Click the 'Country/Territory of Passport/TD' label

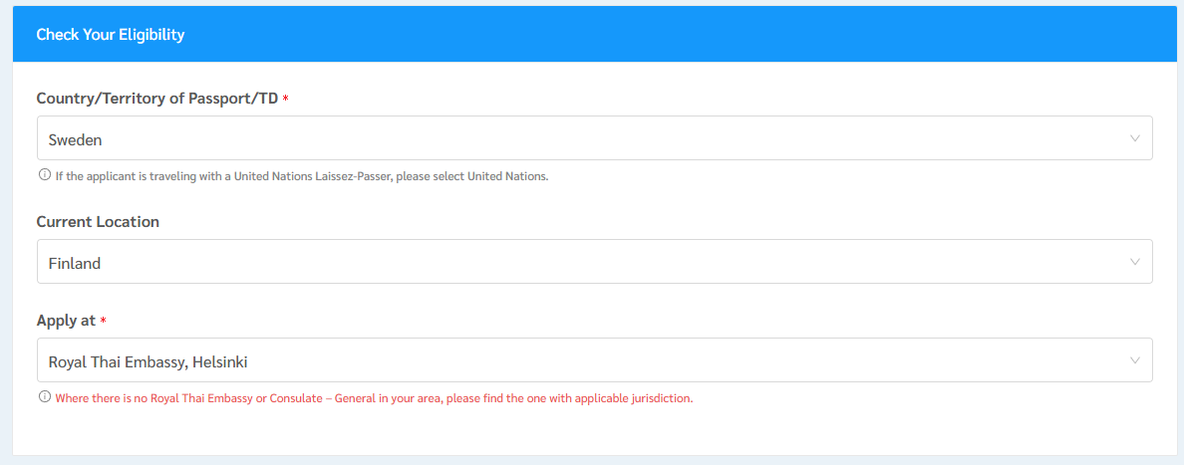pos(156,99)
